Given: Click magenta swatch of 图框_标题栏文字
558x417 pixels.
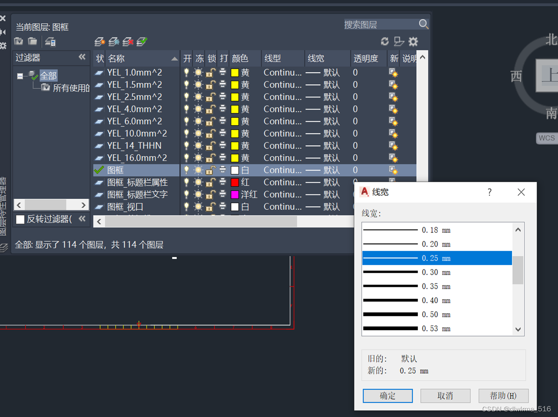Looking at the screenshot, I should click(x=235, y=194).
